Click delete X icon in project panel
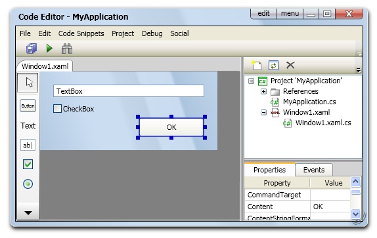The height and width of the screenshot is (238, 377). pos(290,65)
